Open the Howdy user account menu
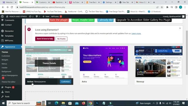The width and height of the screenshot is (188, 106). (x=174, y=16)
